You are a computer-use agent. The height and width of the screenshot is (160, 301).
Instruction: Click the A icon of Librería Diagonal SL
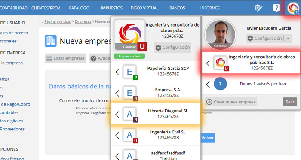click(129, 114)
